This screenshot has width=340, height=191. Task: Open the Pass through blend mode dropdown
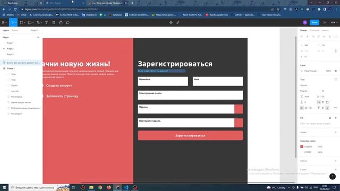311,71
